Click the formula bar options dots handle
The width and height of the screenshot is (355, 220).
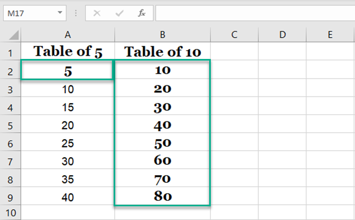[75, 13]
